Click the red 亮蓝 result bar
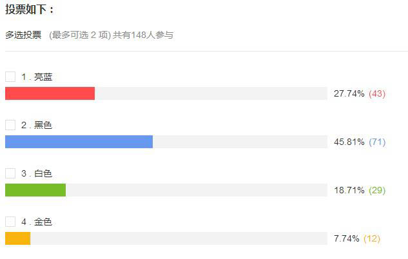The width and height of the screenshot is (408, 259). tap(50, 93)
